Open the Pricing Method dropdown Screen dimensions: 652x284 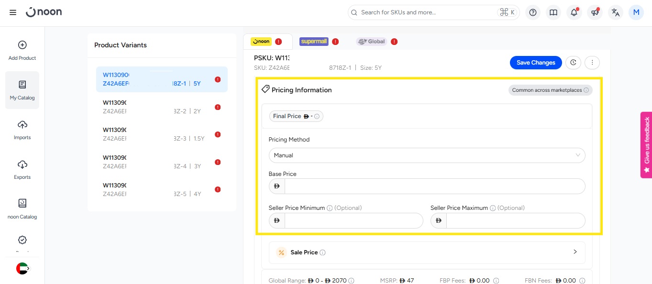426,155
